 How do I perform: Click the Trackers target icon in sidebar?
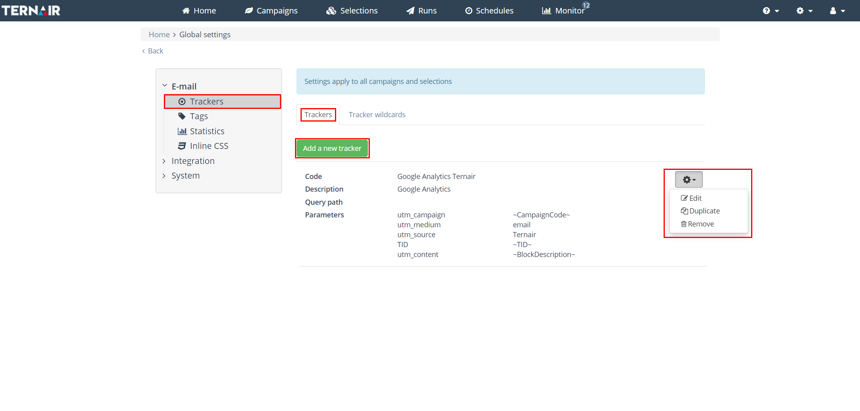[182, 101]
